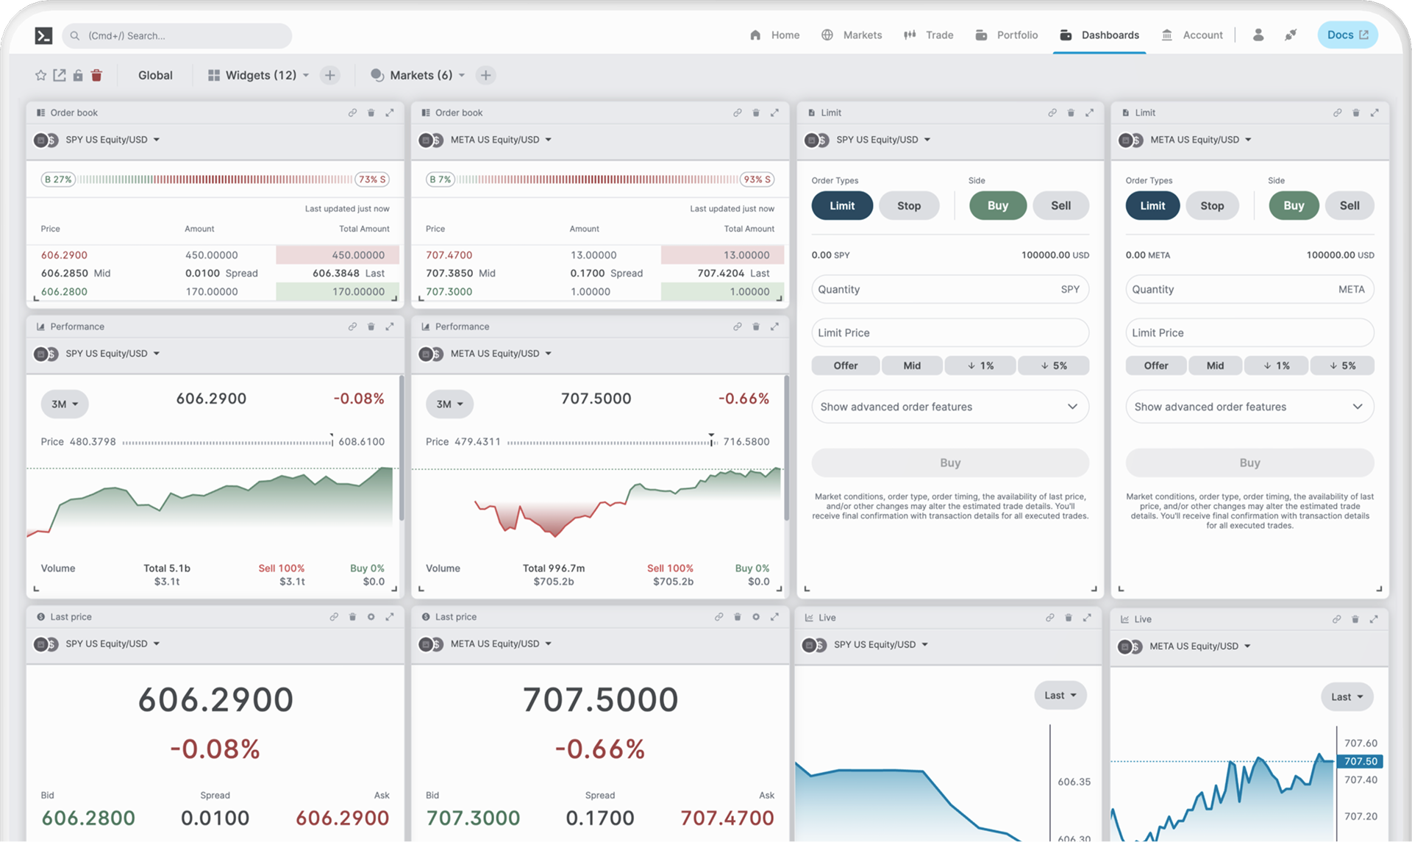Expand Show advanced order features for SPY
The image size is (1412, 842).
949,406
